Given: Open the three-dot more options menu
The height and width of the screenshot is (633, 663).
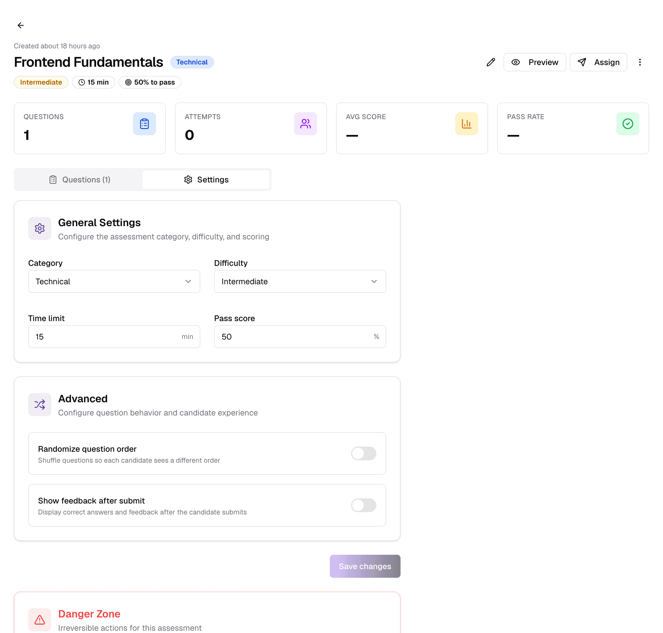Looking at the screenshot, I should pos(640,62).
